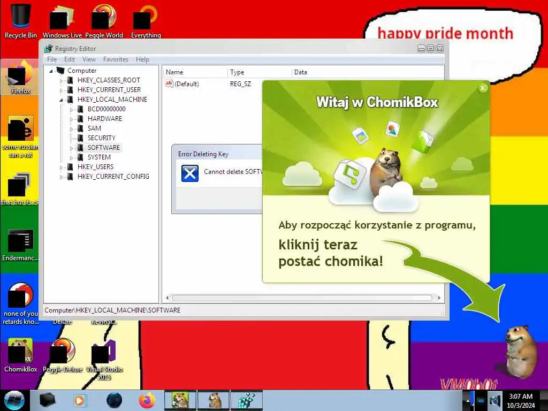Open the Favorites menu in Registry Editor
This screenshot has width=548, height=411.
click(116, 59)
